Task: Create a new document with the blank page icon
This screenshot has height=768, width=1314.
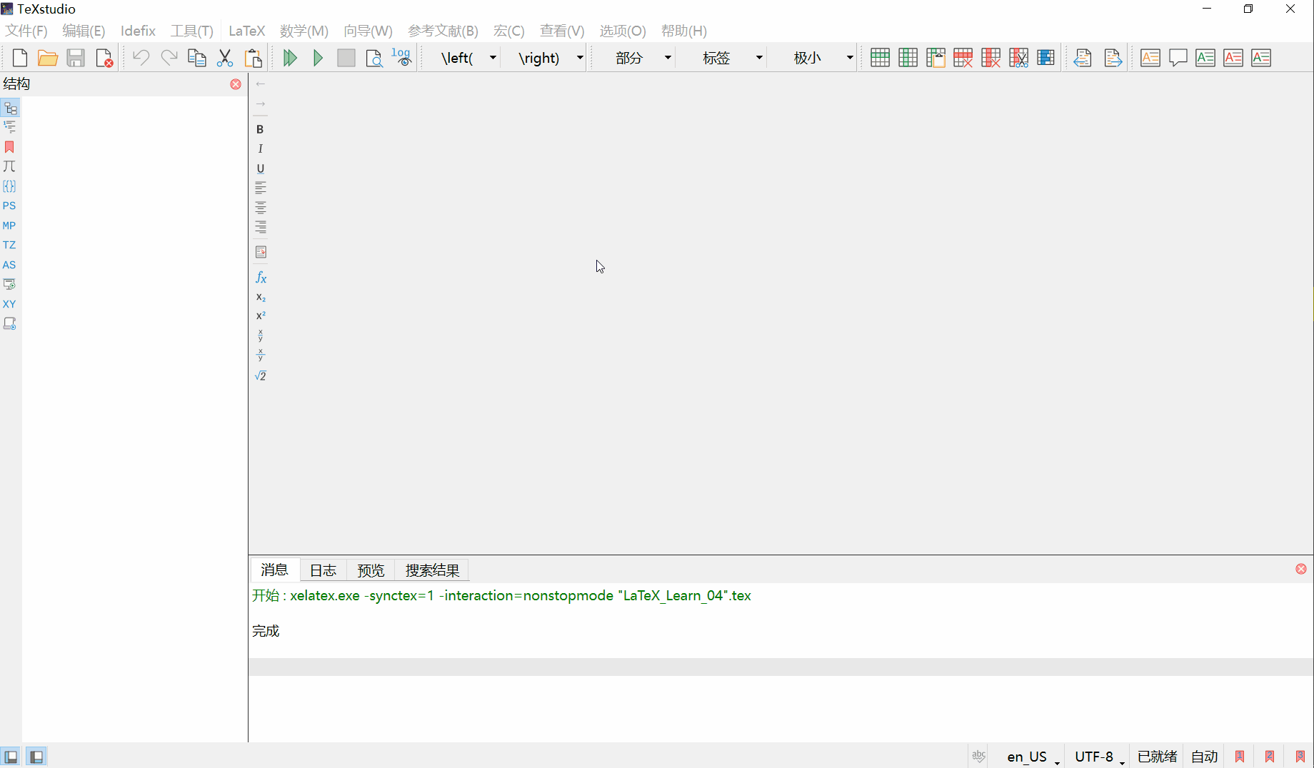Action: tap(20, 58)
